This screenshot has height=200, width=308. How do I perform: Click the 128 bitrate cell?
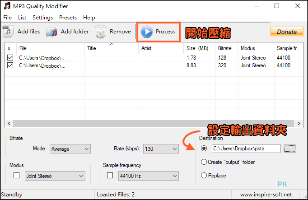pyautogui.click(x=222, y=58)
